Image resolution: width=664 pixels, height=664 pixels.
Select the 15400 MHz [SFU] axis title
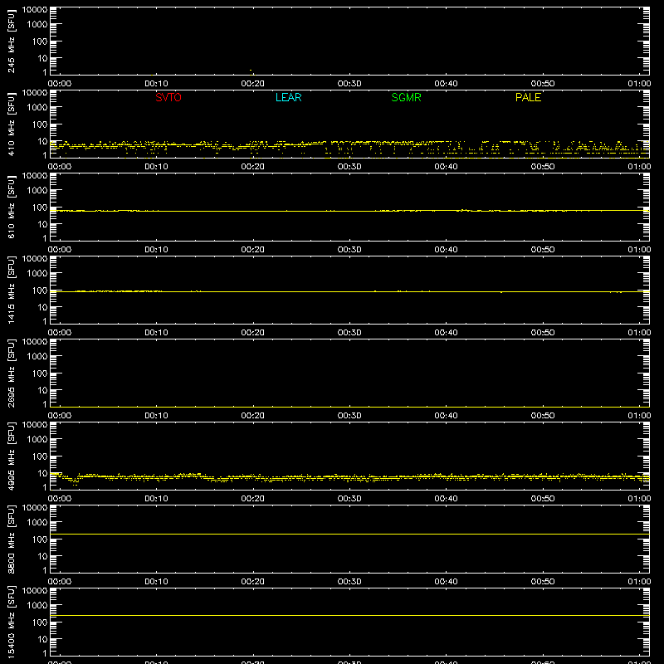[x=11, y=622]
